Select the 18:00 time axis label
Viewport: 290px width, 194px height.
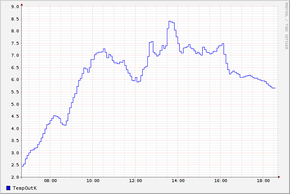pyautogui.click(x=263, y=181)
